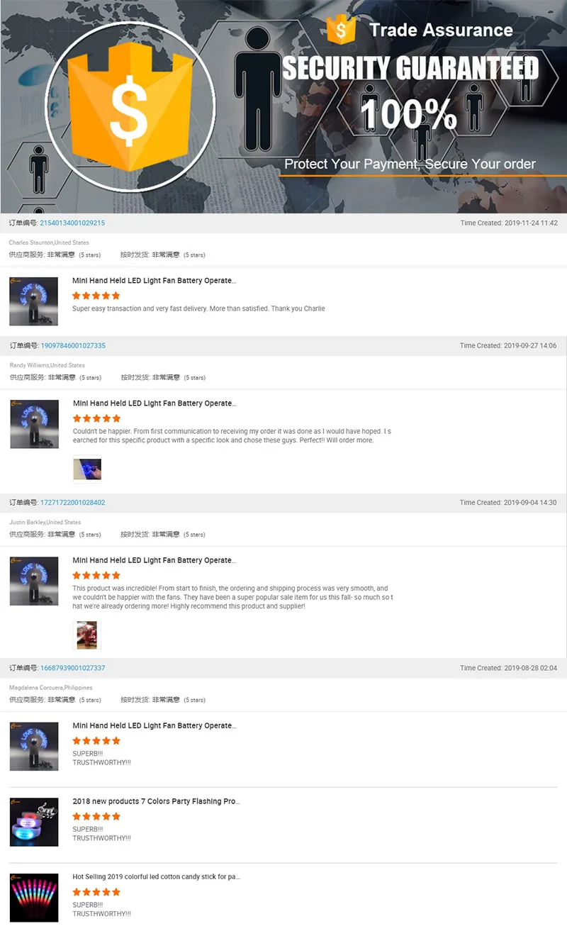View LED fan product image in Randy Williams' review
567x931 pixels.
pos(34,424)
